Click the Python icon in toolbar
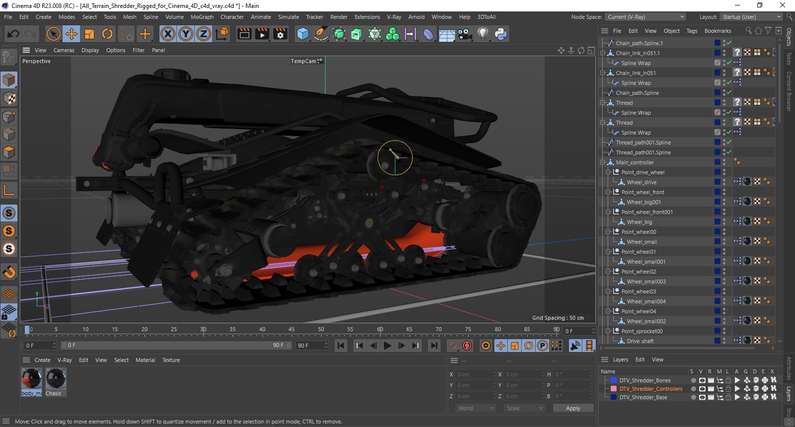This screenshot has height=427, width=795. pyautogui.click(x=501, y=34)
